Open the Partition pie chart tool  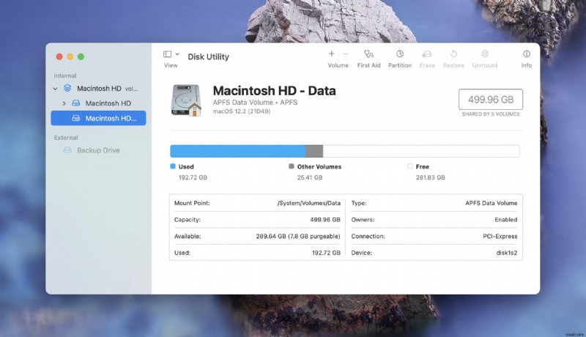click(x=399, y=54)
